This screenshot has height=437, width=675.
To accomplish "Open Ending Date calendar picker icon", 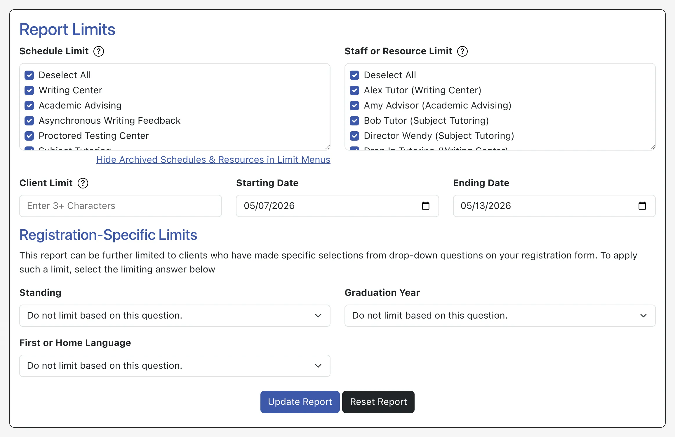I will (x=642, y=206).
